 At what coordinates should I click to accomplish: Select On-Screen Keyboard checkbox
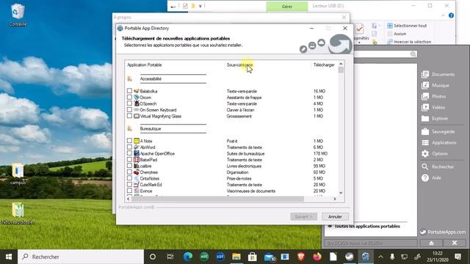point(129,109)
